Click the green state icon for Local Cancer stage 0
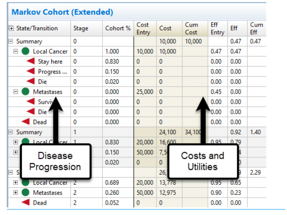The height and width of the screenshot is (215, 287). point(26,52)
